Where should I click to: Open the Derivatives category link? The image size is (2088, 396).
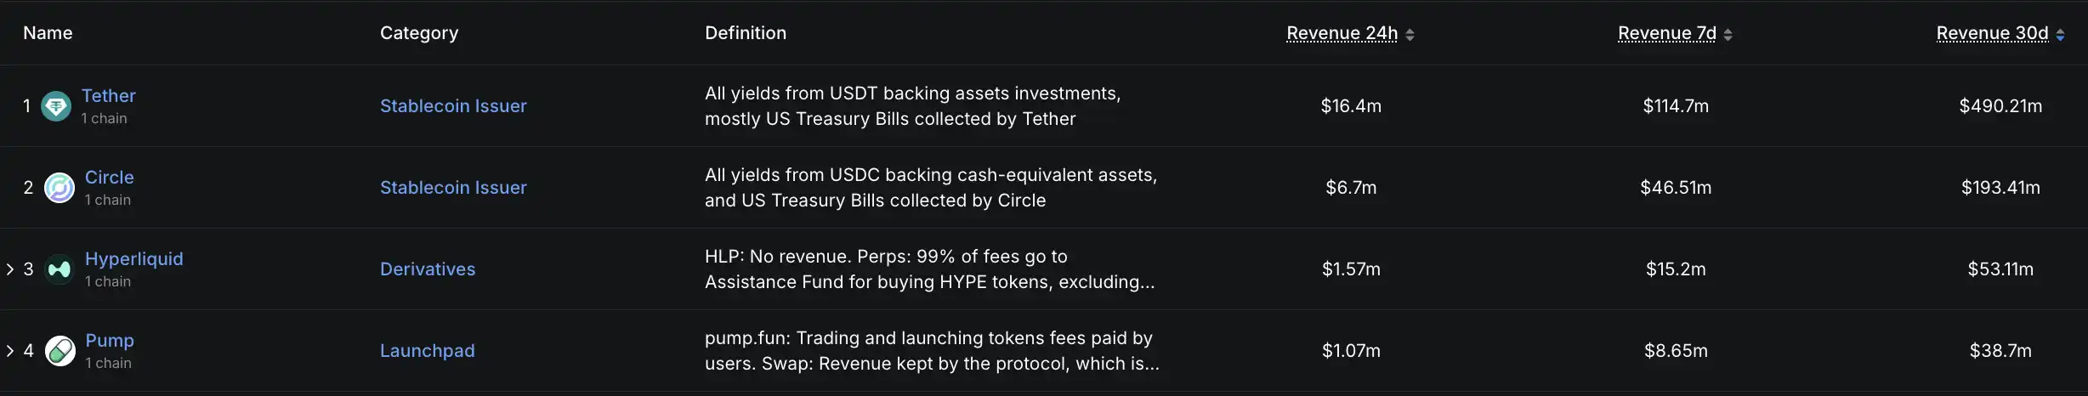tap(428, 269)
